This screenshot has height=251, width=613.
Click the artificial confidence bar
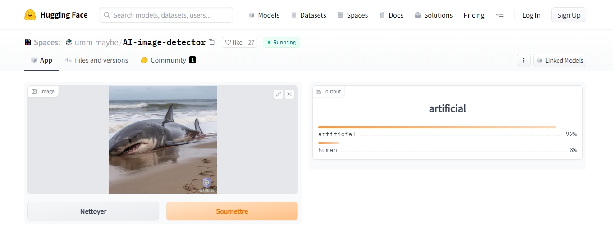coord(437,127)
